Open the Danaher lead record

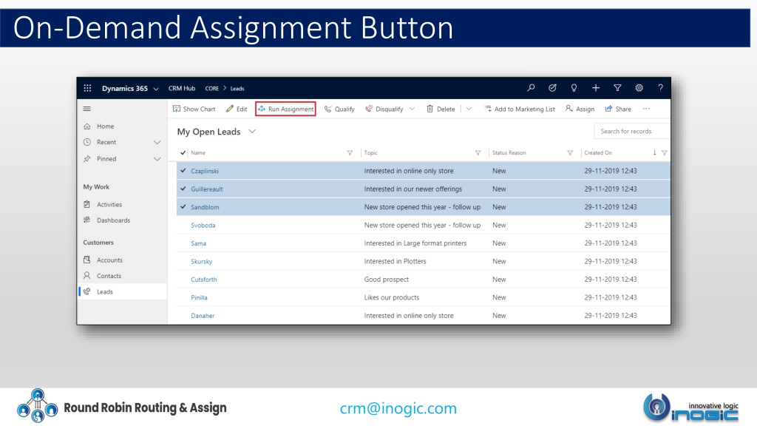coord(203,315)
